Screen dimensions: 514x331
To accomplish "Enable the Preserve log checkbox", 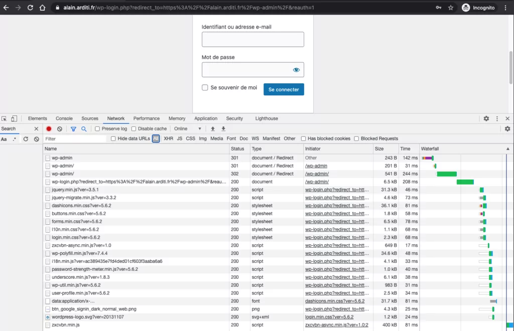I will tap(97, 129).
